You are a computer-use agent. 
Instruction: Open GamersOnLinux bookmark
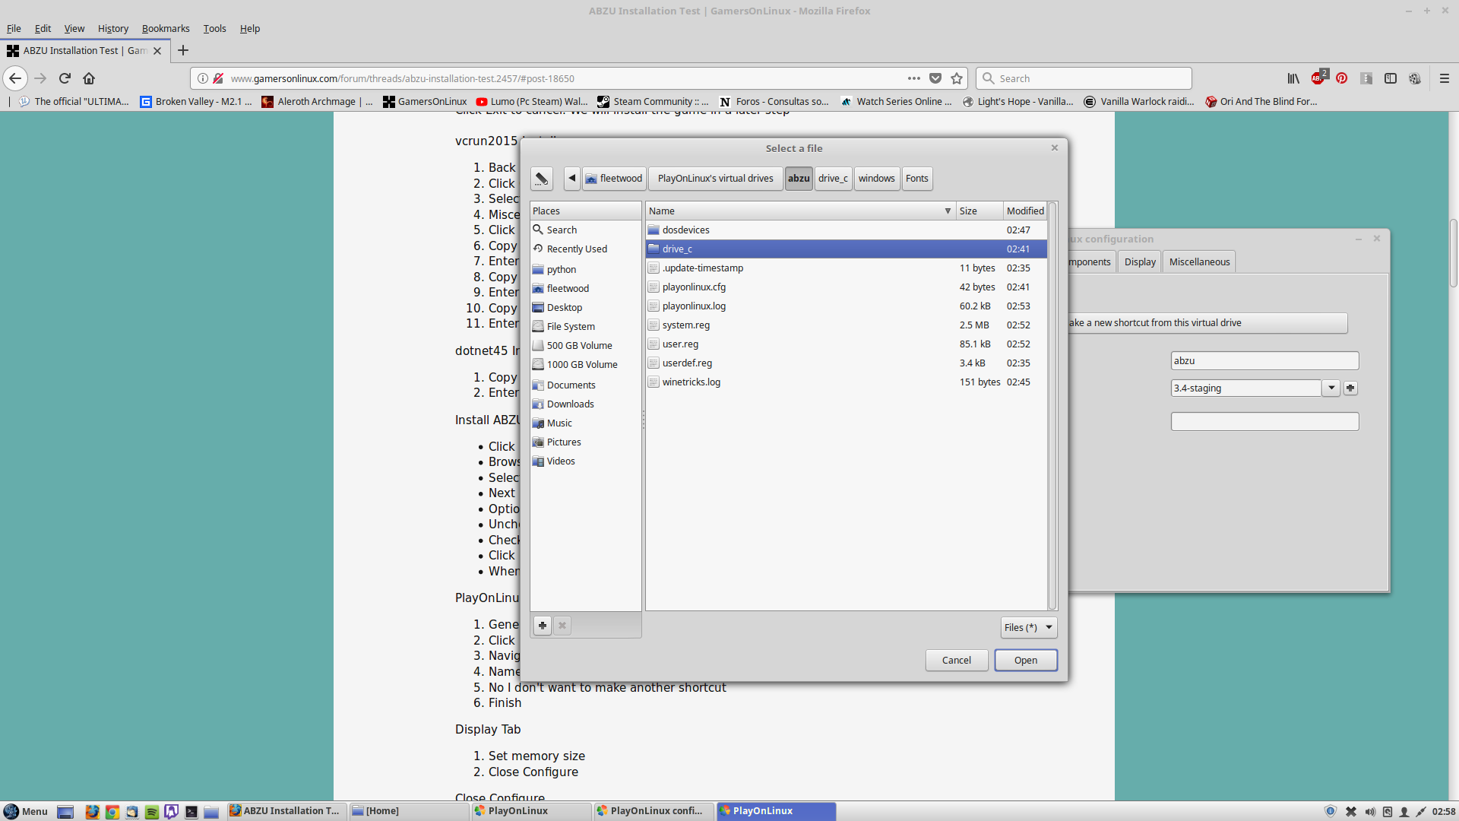click(x=425, y=101)
